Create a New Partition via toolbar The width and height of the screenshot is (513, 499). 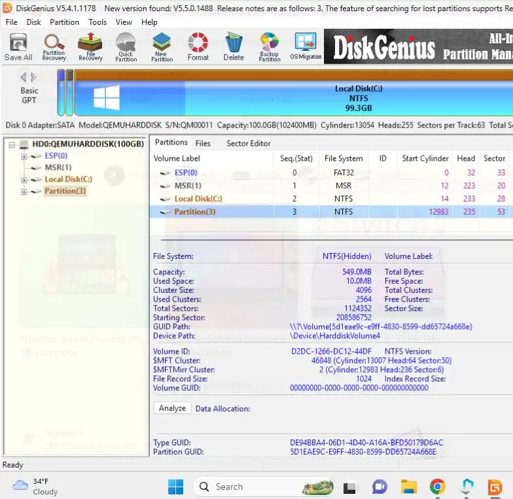[x=162, y=47]
